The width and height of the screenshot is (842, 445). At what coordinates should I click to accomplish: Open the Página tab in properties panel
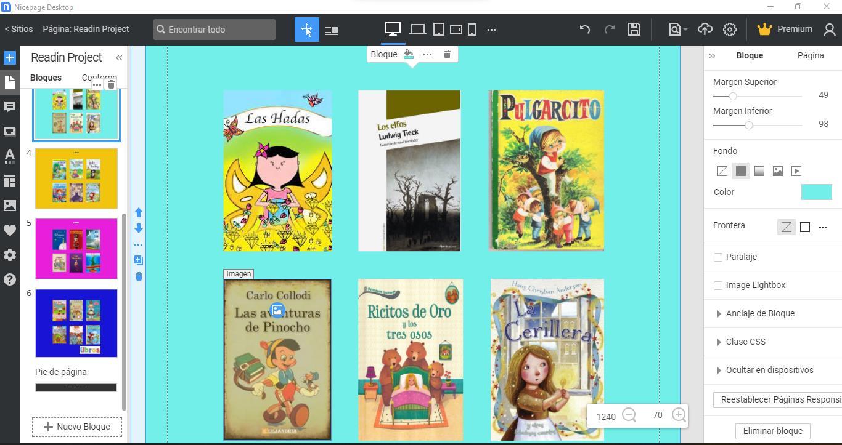pos(811,55)
